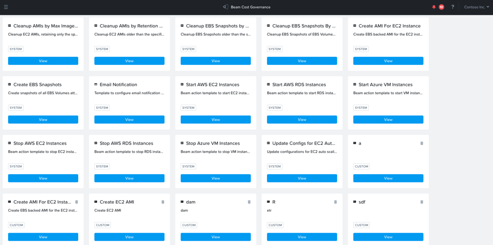Click the notification count badge 10
Screen dimensions: 493x245
(441, 7)
